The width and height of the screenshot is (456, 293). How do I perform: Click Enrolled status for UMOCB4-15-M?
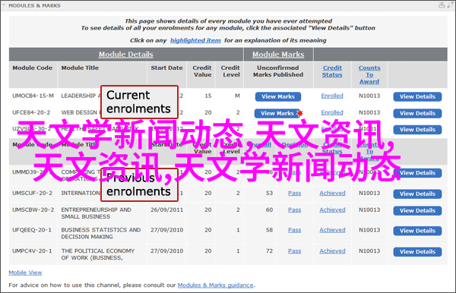pyautogui.click(x=332, y=96)
